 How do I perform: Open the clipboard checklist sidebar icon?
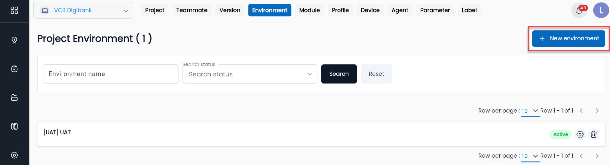pyautogui.click(x=14, y=69)
